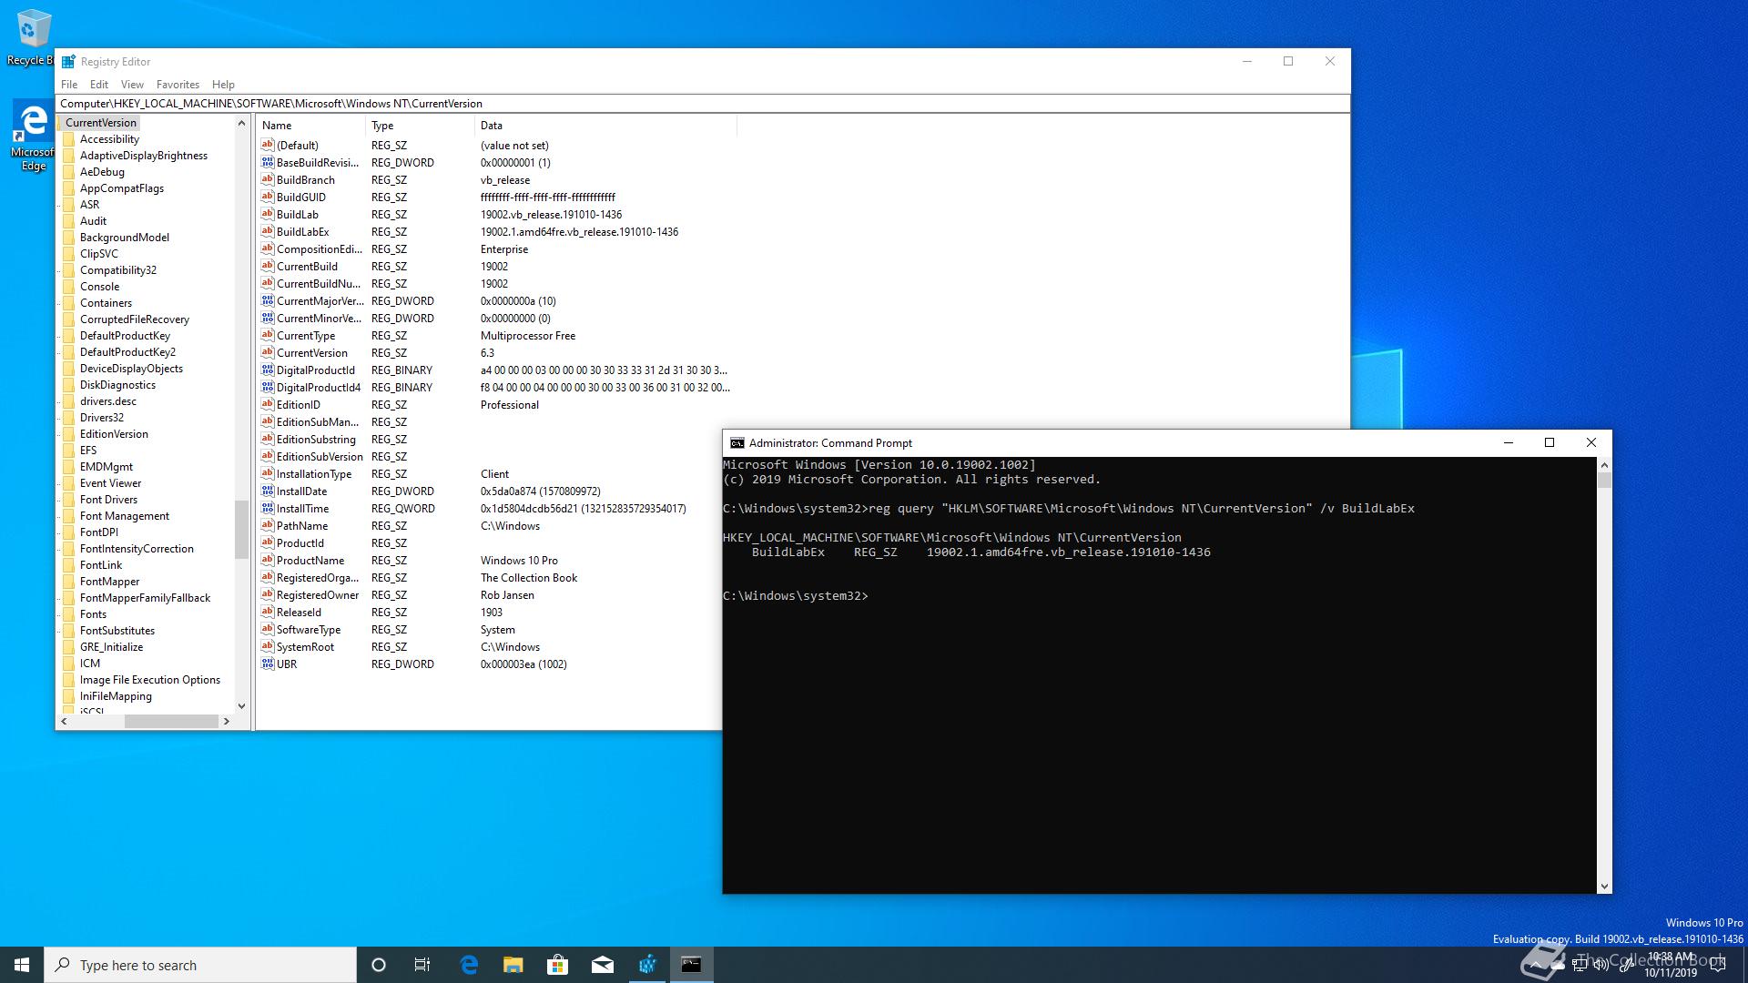Select the AppCompatFlags registry key
1748x983 pixels.
click(x=122, y=188)
